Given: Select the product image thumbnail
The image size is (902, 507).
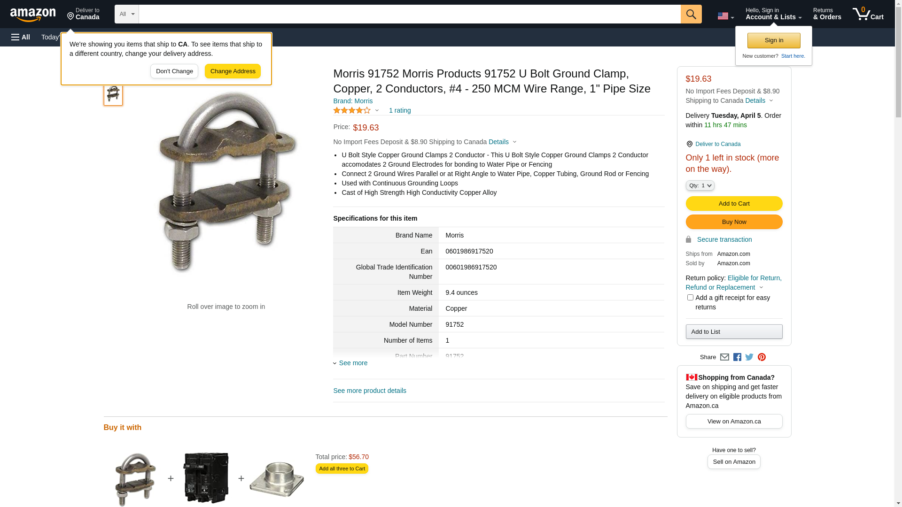Looking at the screenshot, I should [113, 94].
